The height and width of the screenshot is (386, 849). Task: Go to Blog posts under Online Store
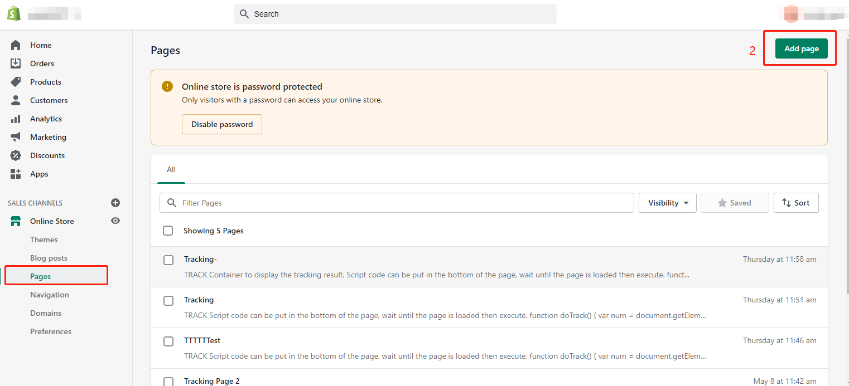tap(49, 258)
